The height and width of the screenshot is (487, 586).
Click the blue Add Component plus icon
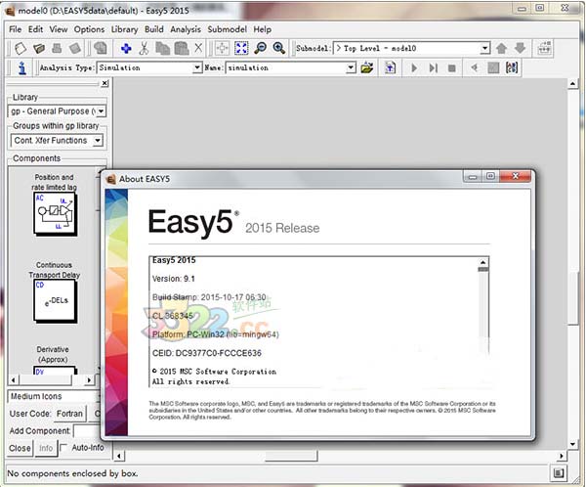[x=126, y=48]
